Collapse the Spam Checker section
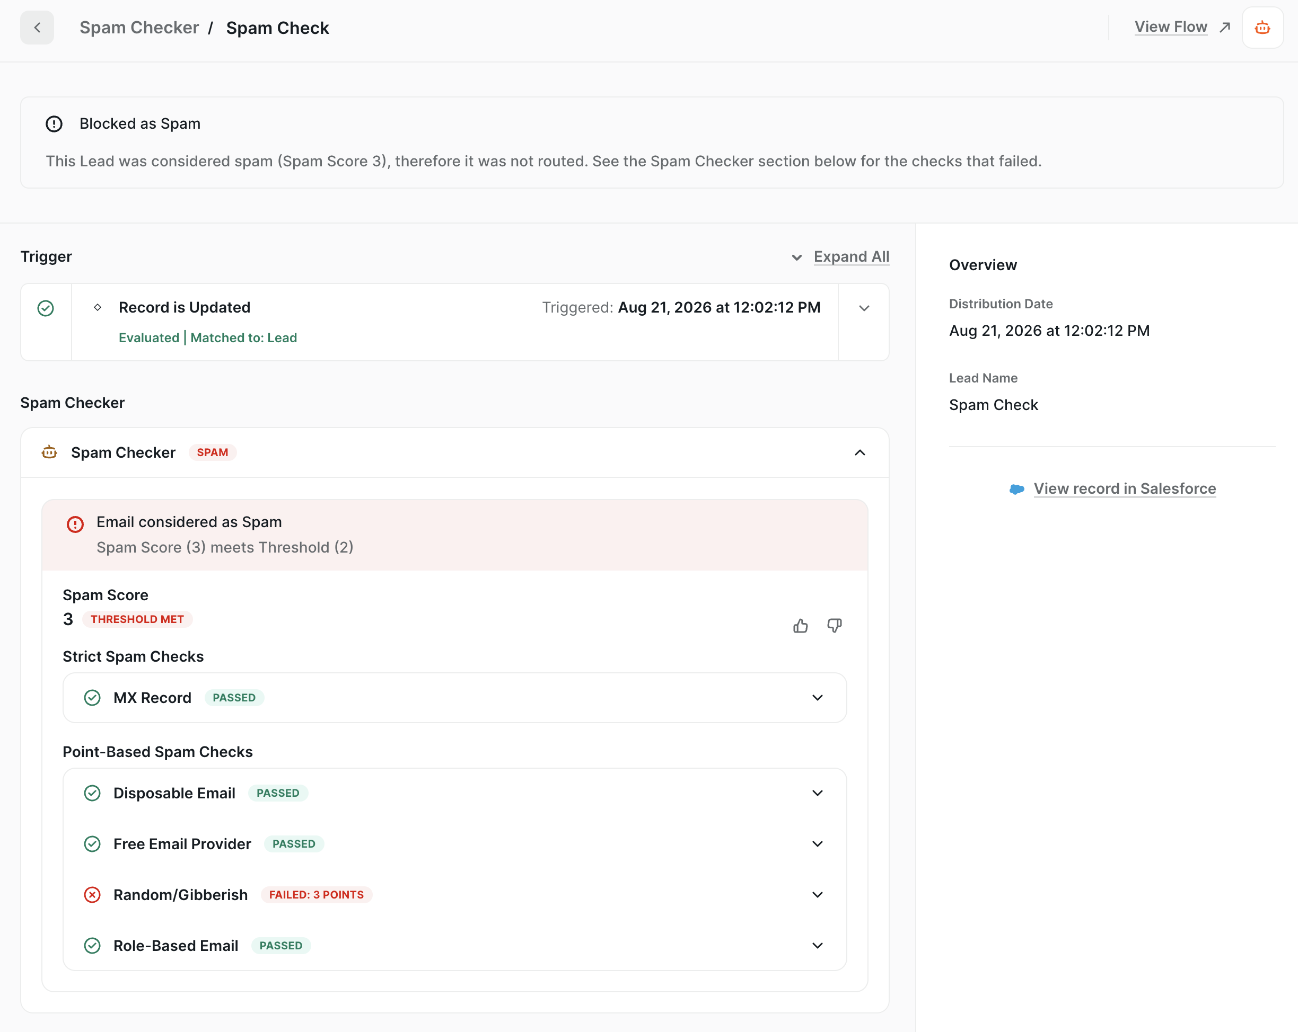Screen dimensions: 1298x1032 [x=860, y=453]
